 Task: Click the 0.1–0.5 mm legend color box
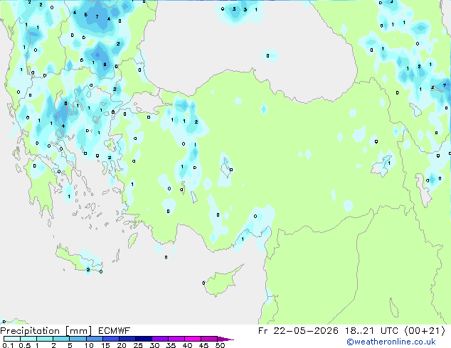[x=12, y=339]
